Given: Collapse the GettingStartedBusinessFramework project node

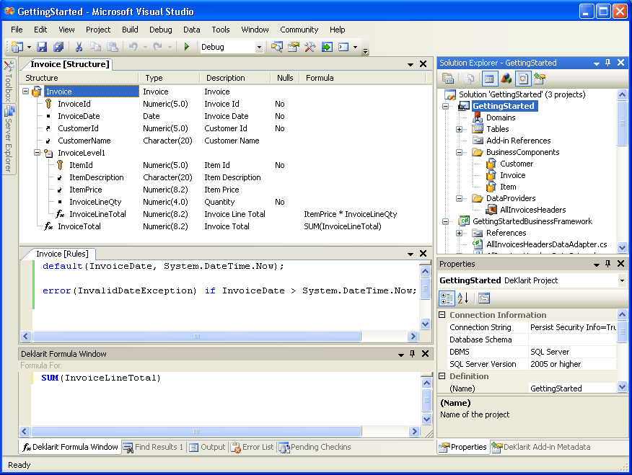Looking at the screenshot, I should (x=445, y=221).
